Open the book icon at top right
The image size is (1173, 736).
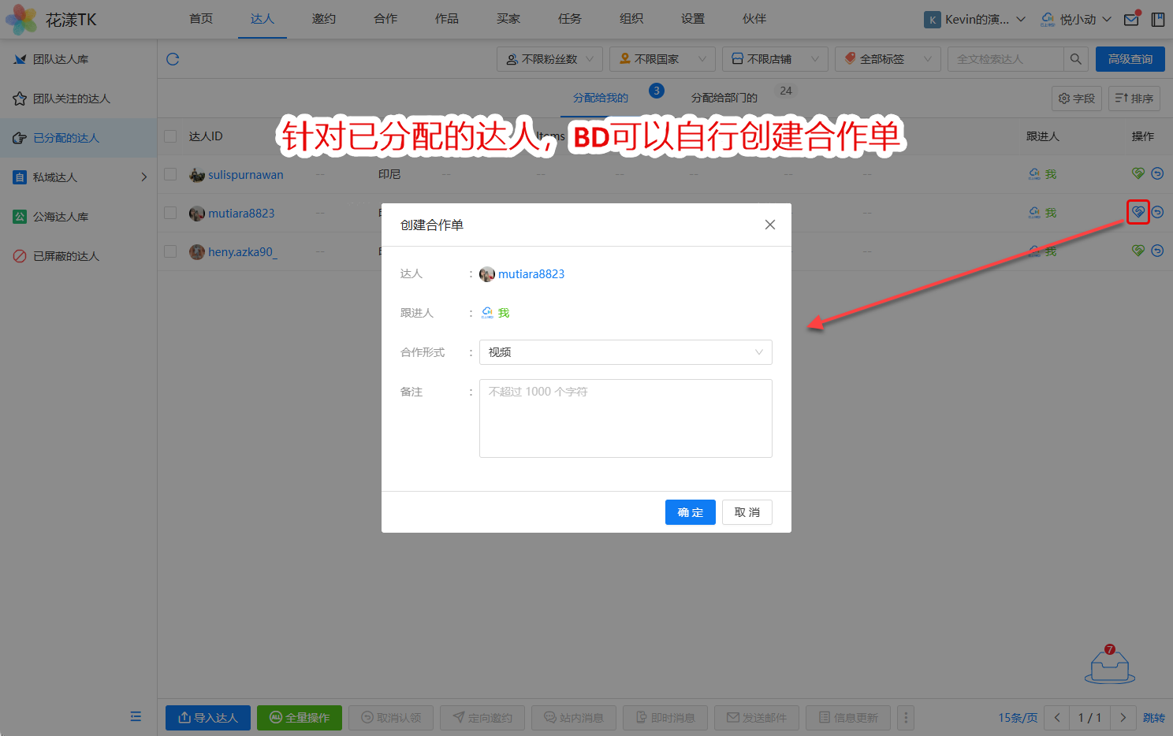(x=1157, y=19)
